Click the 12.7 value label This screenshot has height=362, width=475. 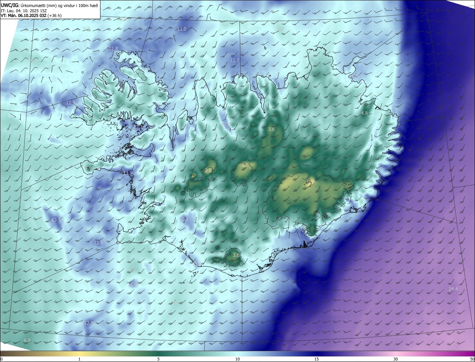coord(235,61)
